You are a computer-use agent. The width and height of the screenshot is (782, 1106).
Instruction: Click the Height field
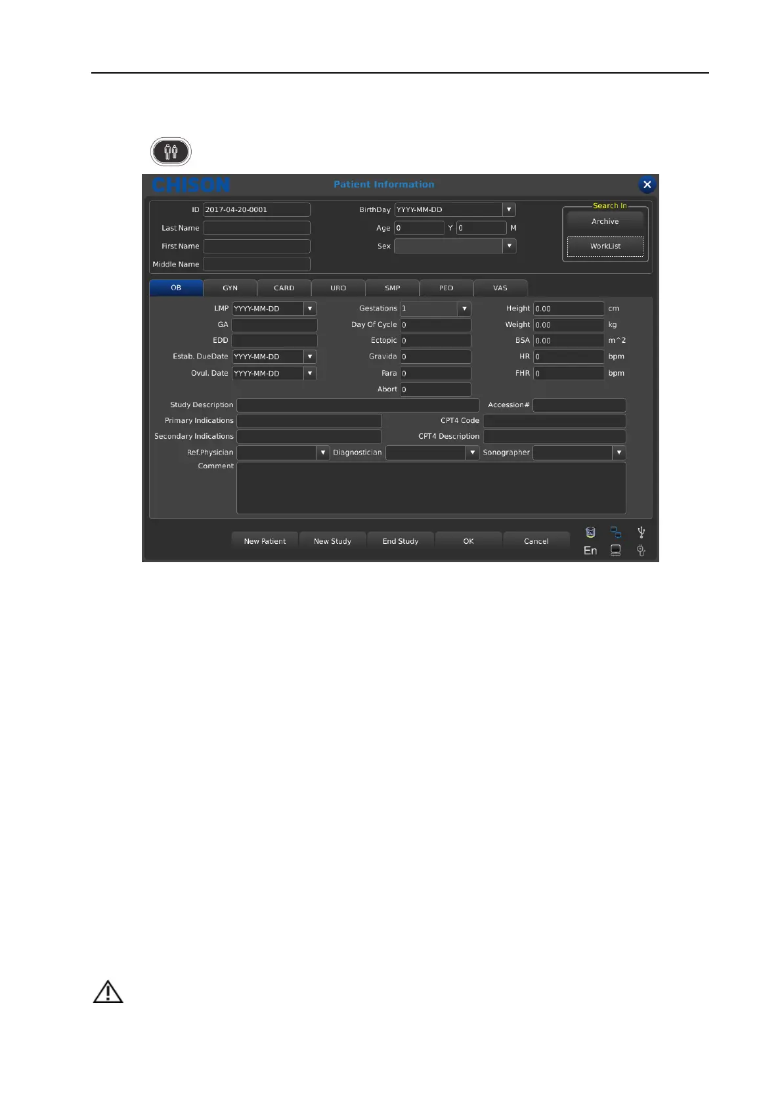click(569, 309)
